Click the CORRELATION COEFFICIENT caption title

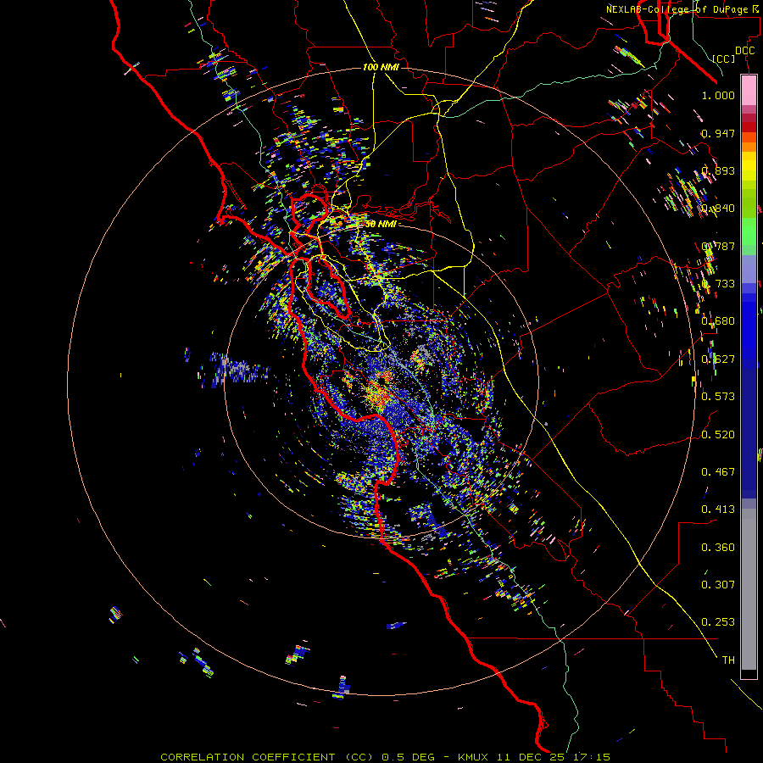click(x=266, y=757)
